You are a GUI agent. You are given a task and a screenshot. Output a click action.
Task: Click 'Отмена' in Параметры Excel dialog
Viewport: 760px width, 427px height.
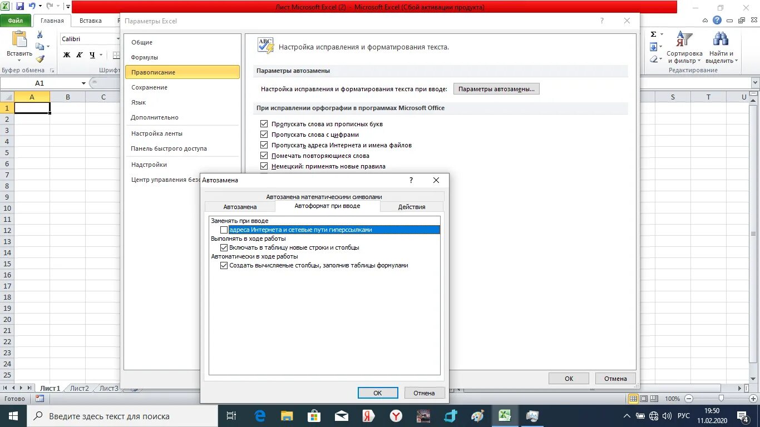point(615,379)
